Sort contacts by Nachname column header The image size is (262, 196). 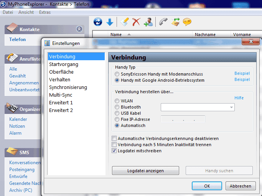[x=211, y=35]
